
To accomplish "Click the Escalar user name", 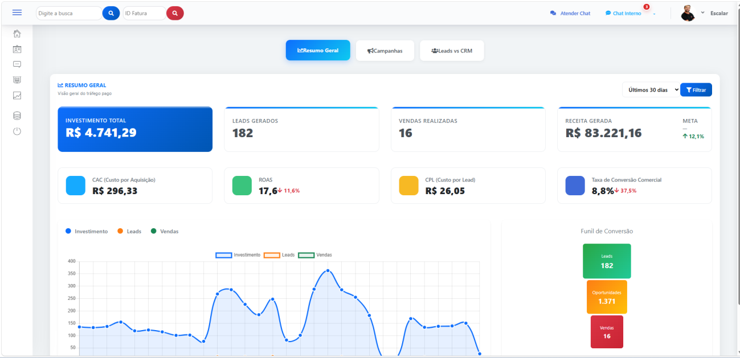I will [719, 13].
